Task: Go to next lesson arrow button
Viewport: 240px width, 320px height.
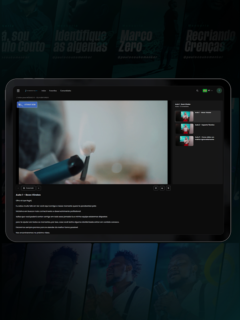Action: 38,188
